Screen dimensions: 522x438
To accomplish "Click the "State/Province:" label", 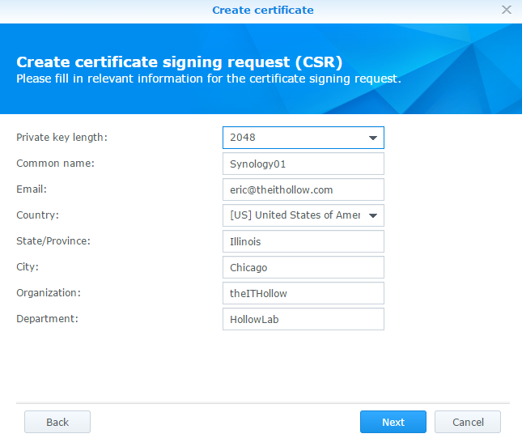I will [x=53, y=241].
